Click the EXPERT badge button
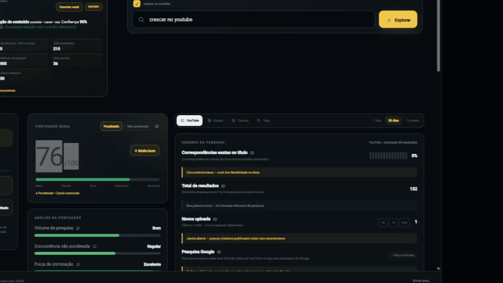This screenshot has height=283, width=503. tap(94, 7)
